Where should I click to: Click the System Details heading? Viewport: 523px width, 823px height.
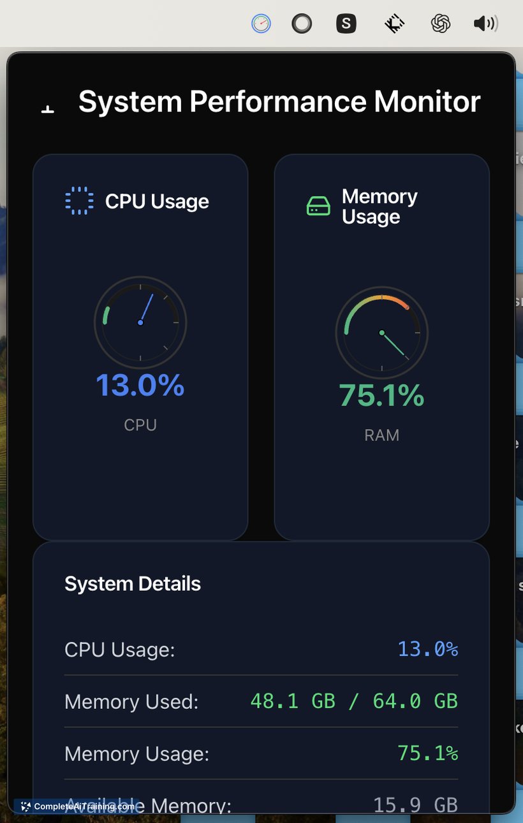pyautogui.click(x=133, y=584)
